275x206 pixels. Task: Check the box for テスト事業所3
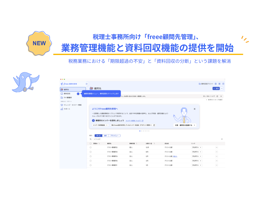pos(91,156)
